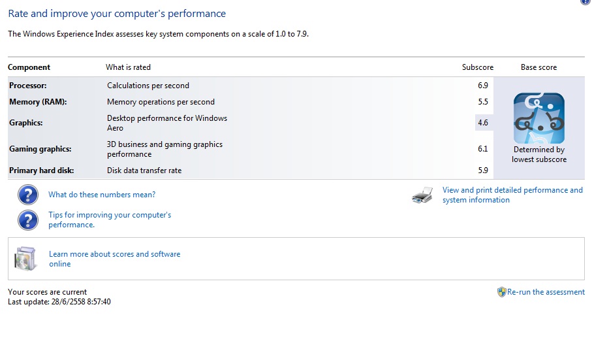This screenshot has width=592, height=341.
Task: Open View and print detailed performance information
Action: [512, 195]
